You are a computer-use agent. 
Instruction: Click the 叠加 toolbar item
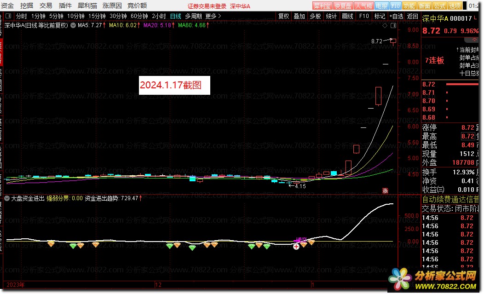[x=299, y=16]
